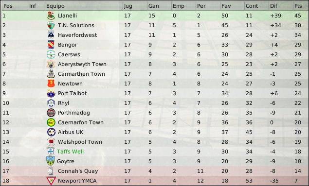This screenshot has height=186, width=309.
Task: Select the Carmarthen Town team name
Action: (81, 74)
